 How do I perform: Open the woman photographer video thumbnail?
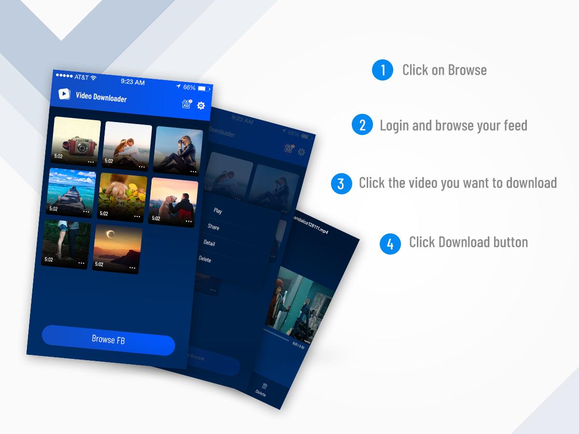tap(179, 150)
